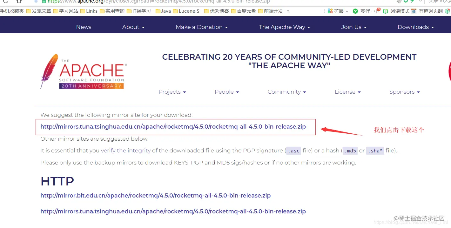Show more bookmarks via the double chevron
Screen dimensions: 451x228
288,11
